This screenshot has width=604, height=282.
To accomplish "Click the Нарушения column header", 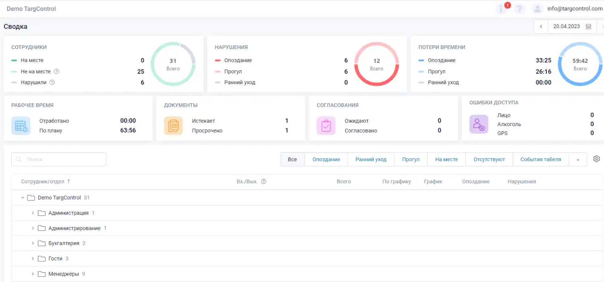I will point(522,182).
